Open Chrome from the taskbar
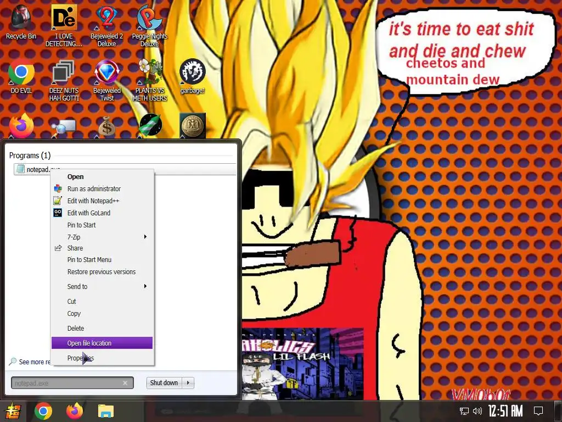This screenshot has height=422, width=562. [x=43, y=411]
